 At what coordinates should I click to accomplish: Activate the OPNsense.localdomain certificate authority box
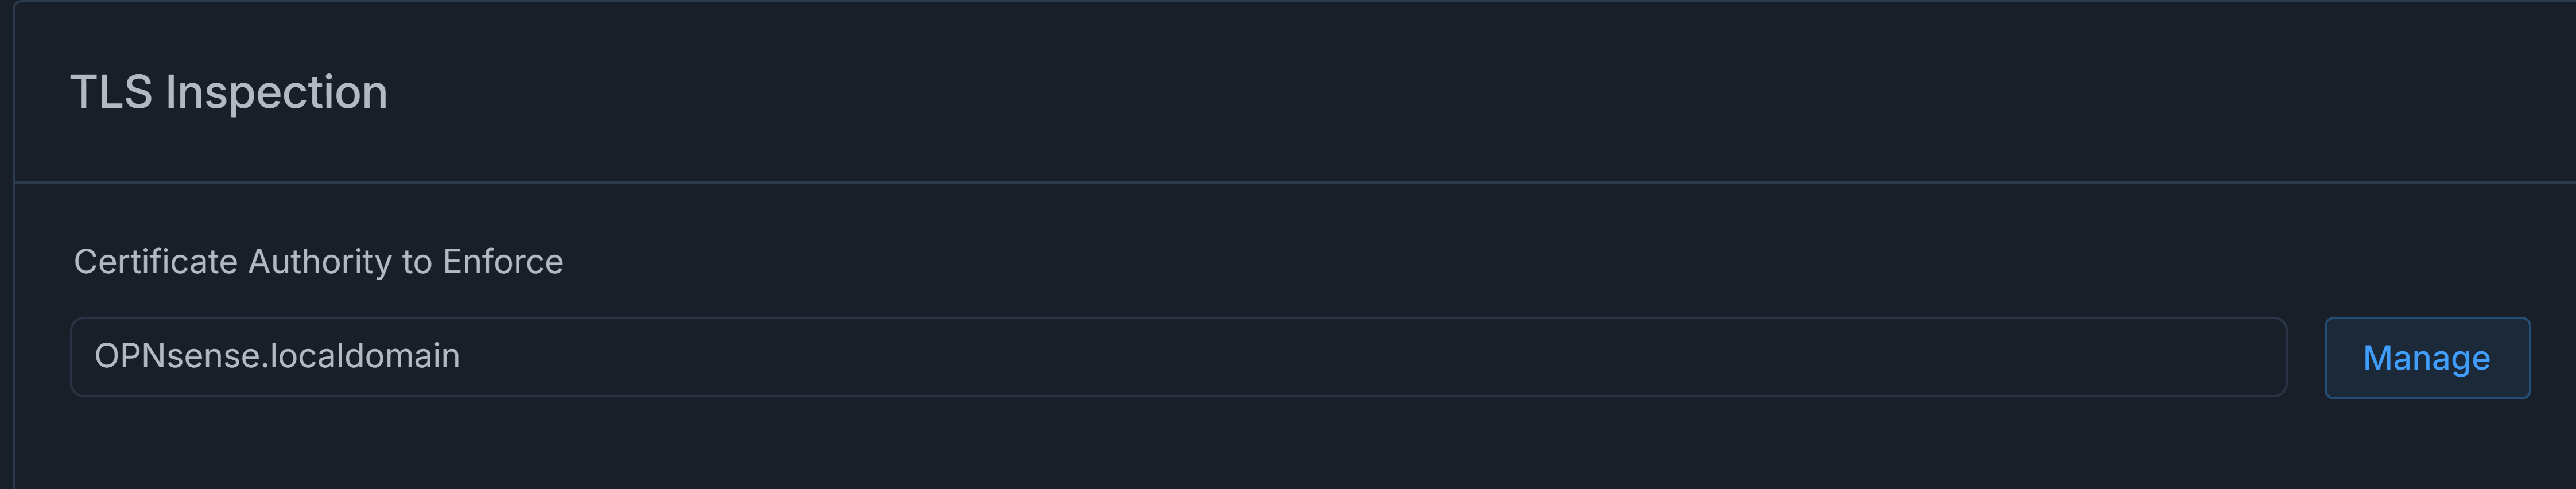click(x=1178, y=357)
